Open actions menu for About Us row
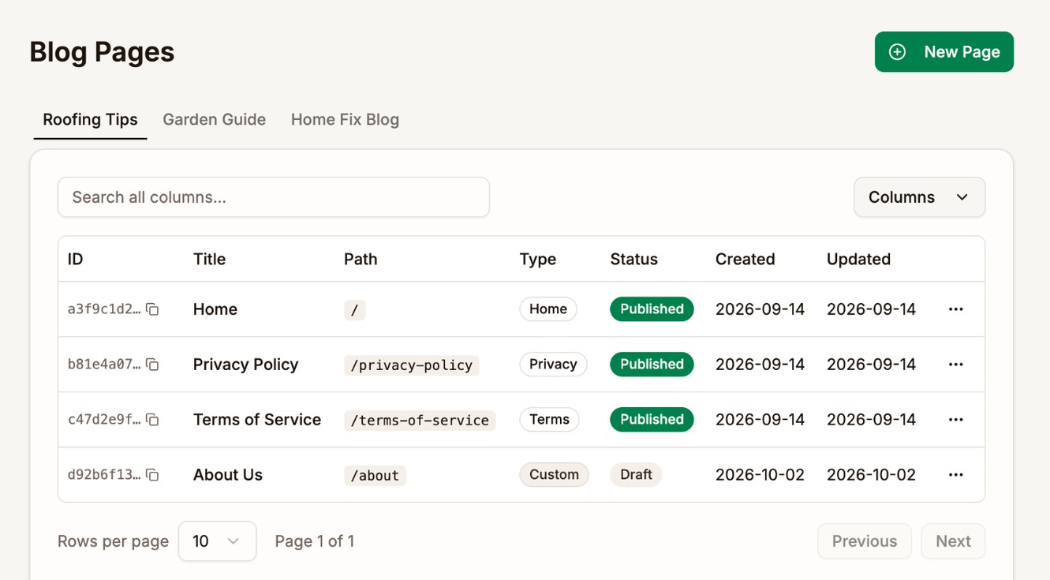 [x=955, y=475]
